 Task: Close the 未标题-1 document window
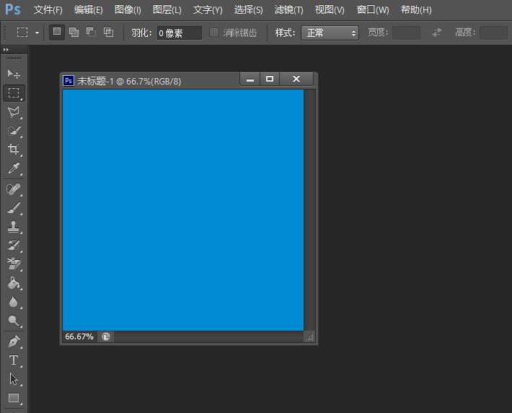tap(296, 79)
